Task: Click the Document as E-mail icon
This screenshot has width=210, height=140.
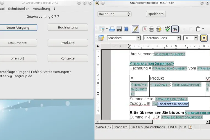Action: click(126, 29)
